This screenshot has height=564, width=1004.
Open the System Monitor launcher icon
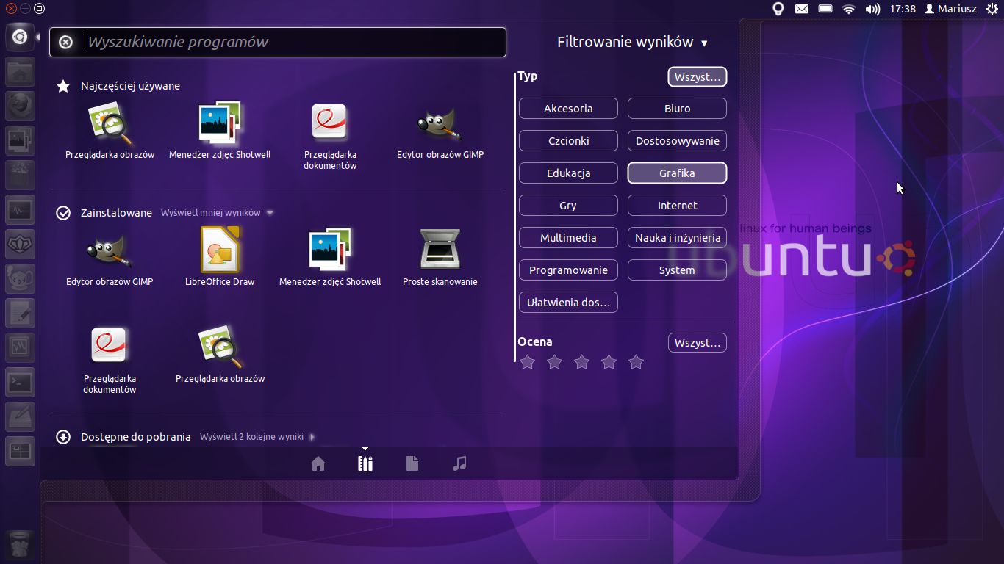[20, 209]
